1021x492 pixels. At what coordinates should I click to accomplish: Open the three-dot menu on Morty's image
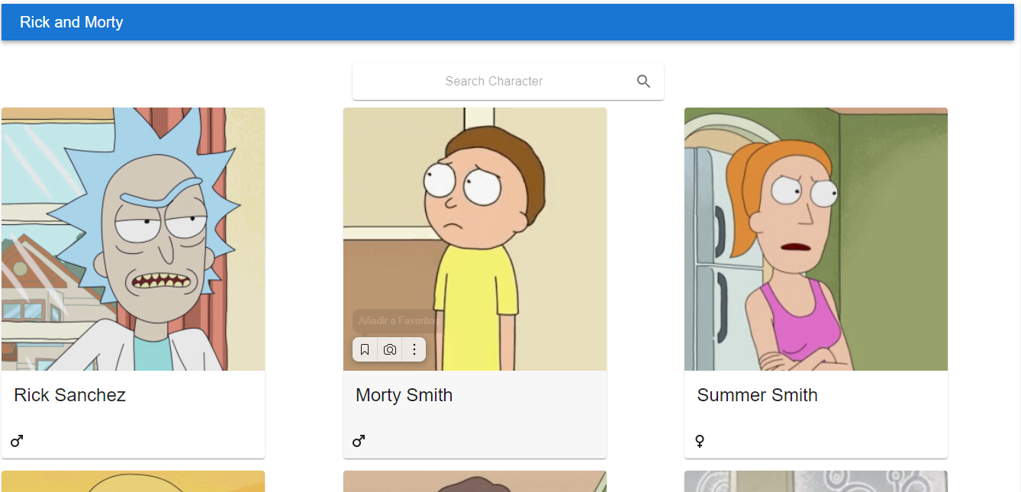414,349
